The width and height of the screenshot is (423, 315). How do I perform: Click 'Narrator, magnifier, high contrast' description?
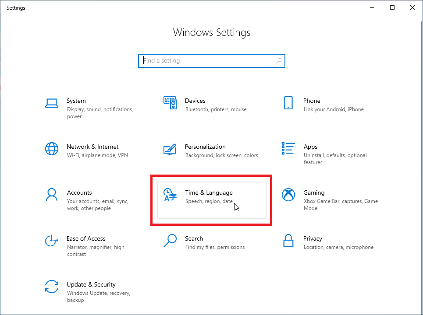point(96,251)
